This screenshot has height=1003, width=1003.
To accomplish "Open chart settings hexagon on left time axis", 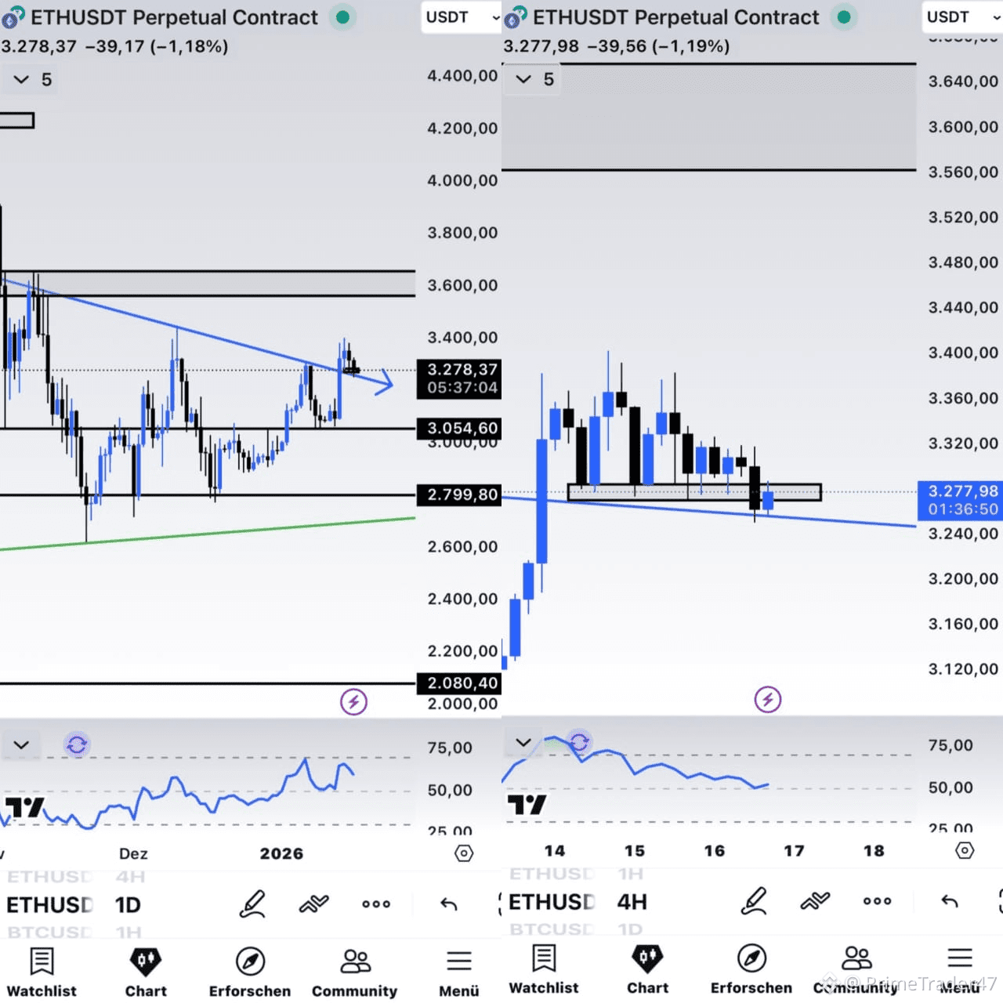I will [x=464, y=853].
